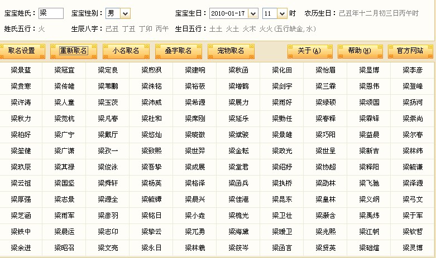Viewport: 436px width, 258px height.
Task: Click the 取名设置 button
Action: point(22,51)
